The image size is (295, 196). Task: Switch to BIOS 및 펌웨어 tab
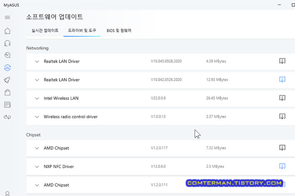tap(119, 31)
